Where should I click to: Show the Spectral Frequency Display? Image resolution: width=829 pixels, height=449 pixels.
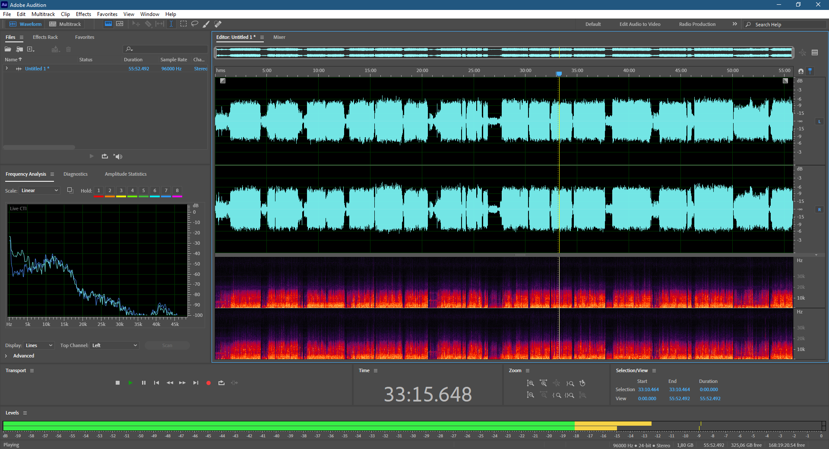(x=108, y=24)
